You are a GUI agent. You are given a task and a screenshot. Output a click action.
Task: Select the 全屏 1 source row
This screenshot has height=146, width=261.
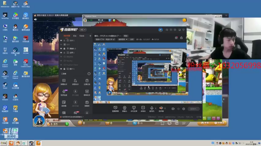click(x=76, y=53)
